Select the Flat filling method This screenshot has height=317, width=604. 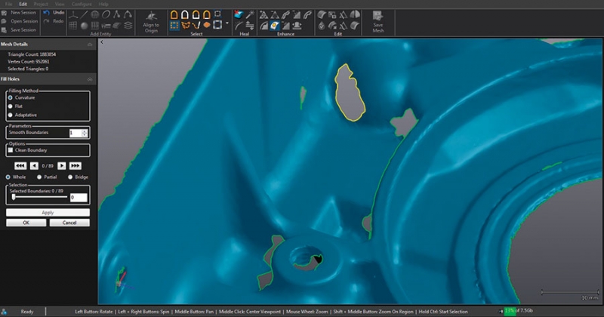(11, 106)
